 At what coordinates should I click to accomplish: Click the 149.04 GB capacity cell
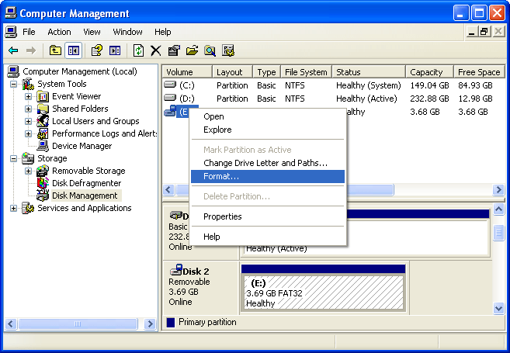(429, 85)
